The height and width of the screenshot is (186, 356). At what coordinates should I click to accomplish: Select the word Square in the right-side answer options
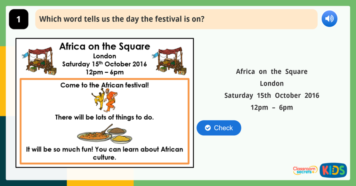[296, 72]
